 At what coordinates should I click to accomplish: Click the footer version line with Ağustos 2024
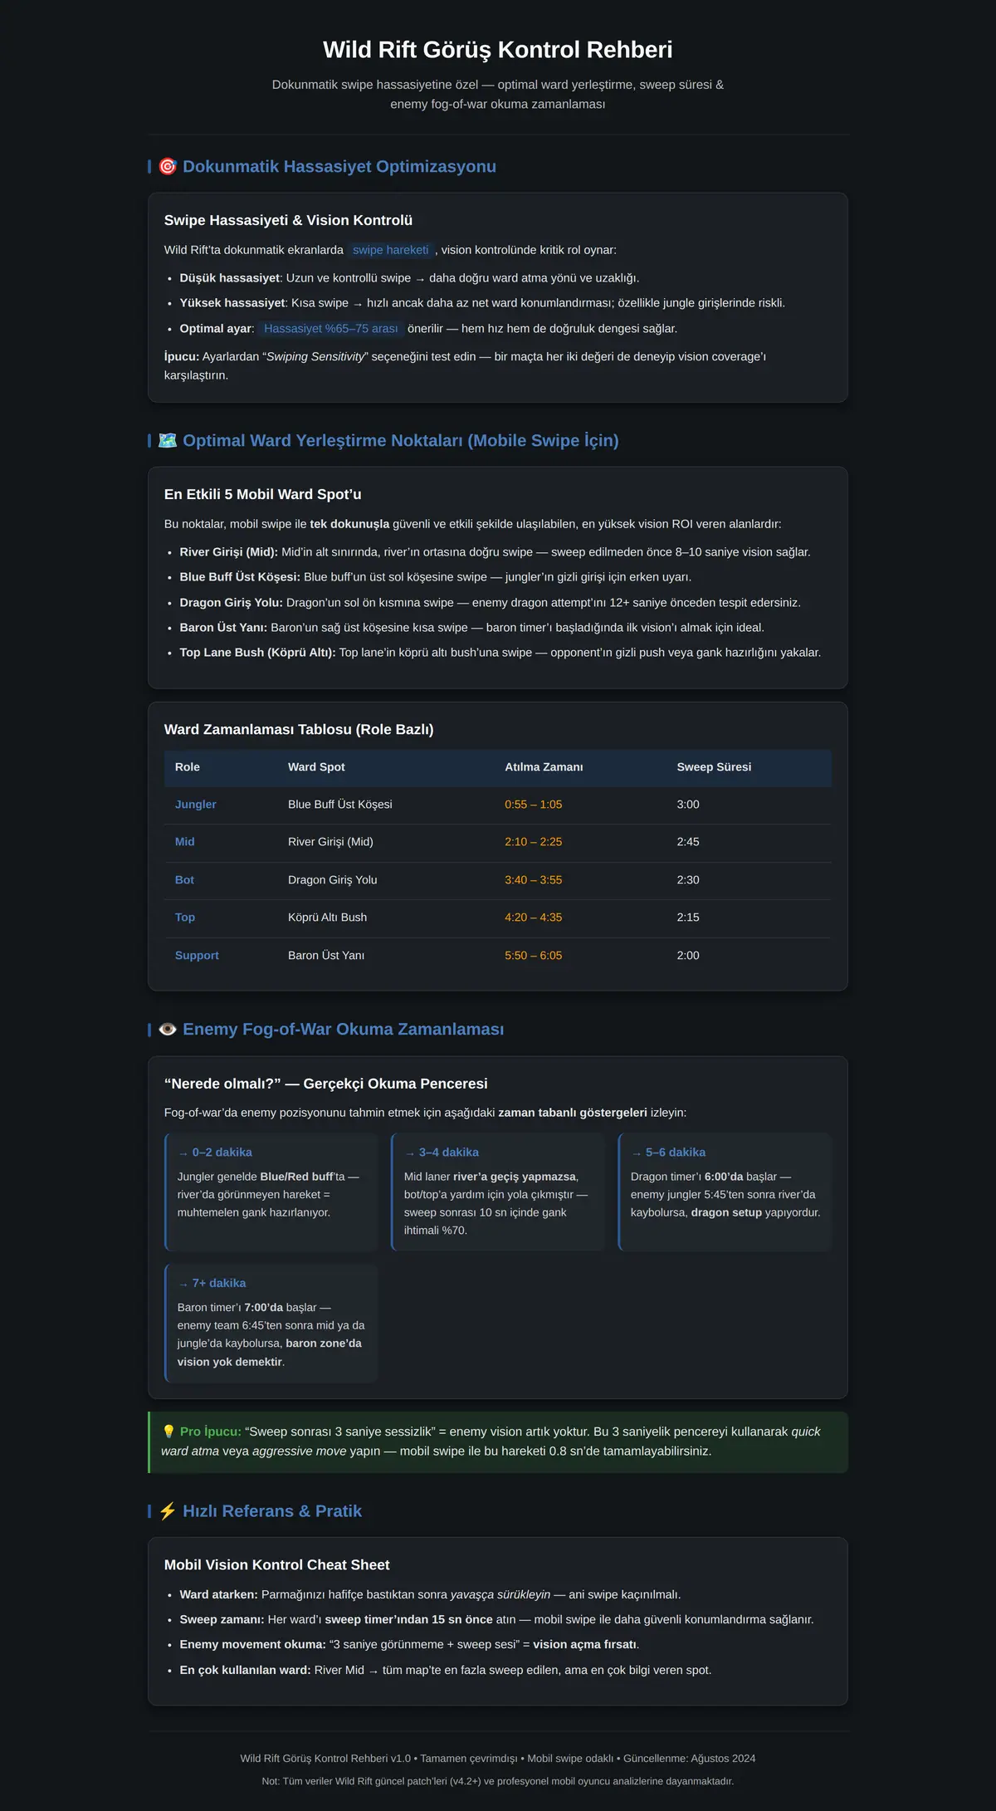pyautogui.click(x=498, y=1758)
